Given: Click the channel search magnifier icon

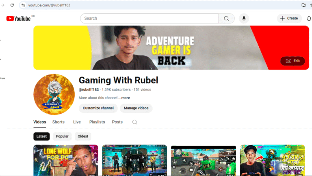Looking at the screenshot, I should [x=134, y=122].
